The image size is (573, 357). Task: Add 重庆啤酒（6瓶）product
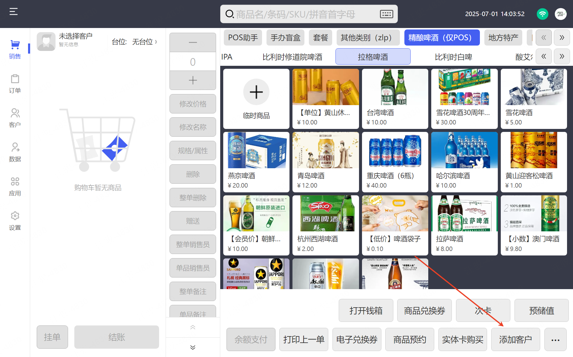click(395, 162)
